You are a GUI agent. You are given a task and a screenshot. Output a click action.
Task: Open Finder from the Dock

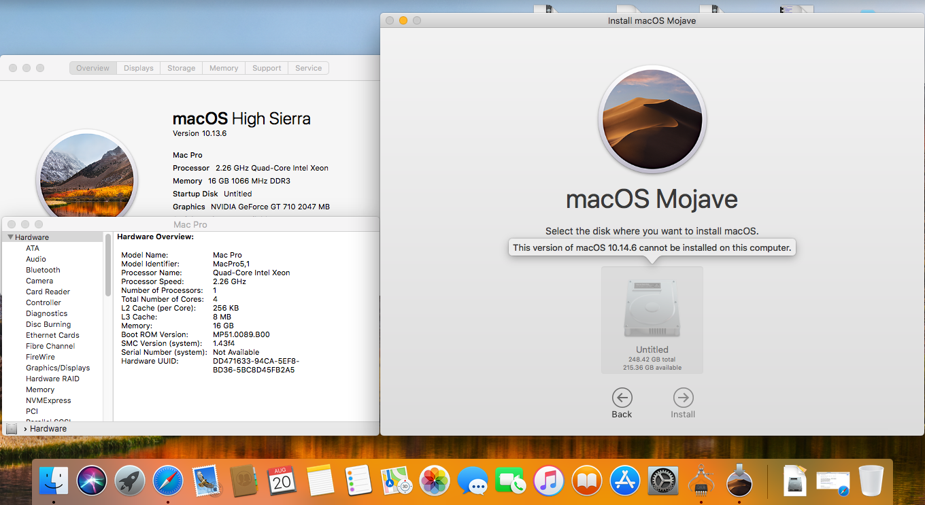coord(54,481)
